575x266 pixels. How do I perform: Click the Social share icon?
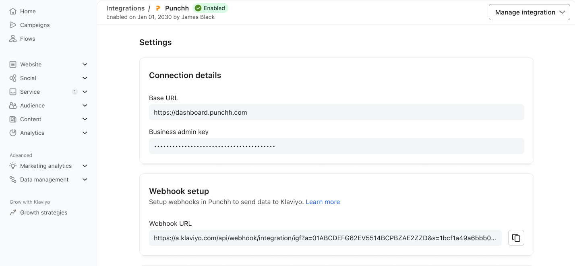click(x=13, y=78)
